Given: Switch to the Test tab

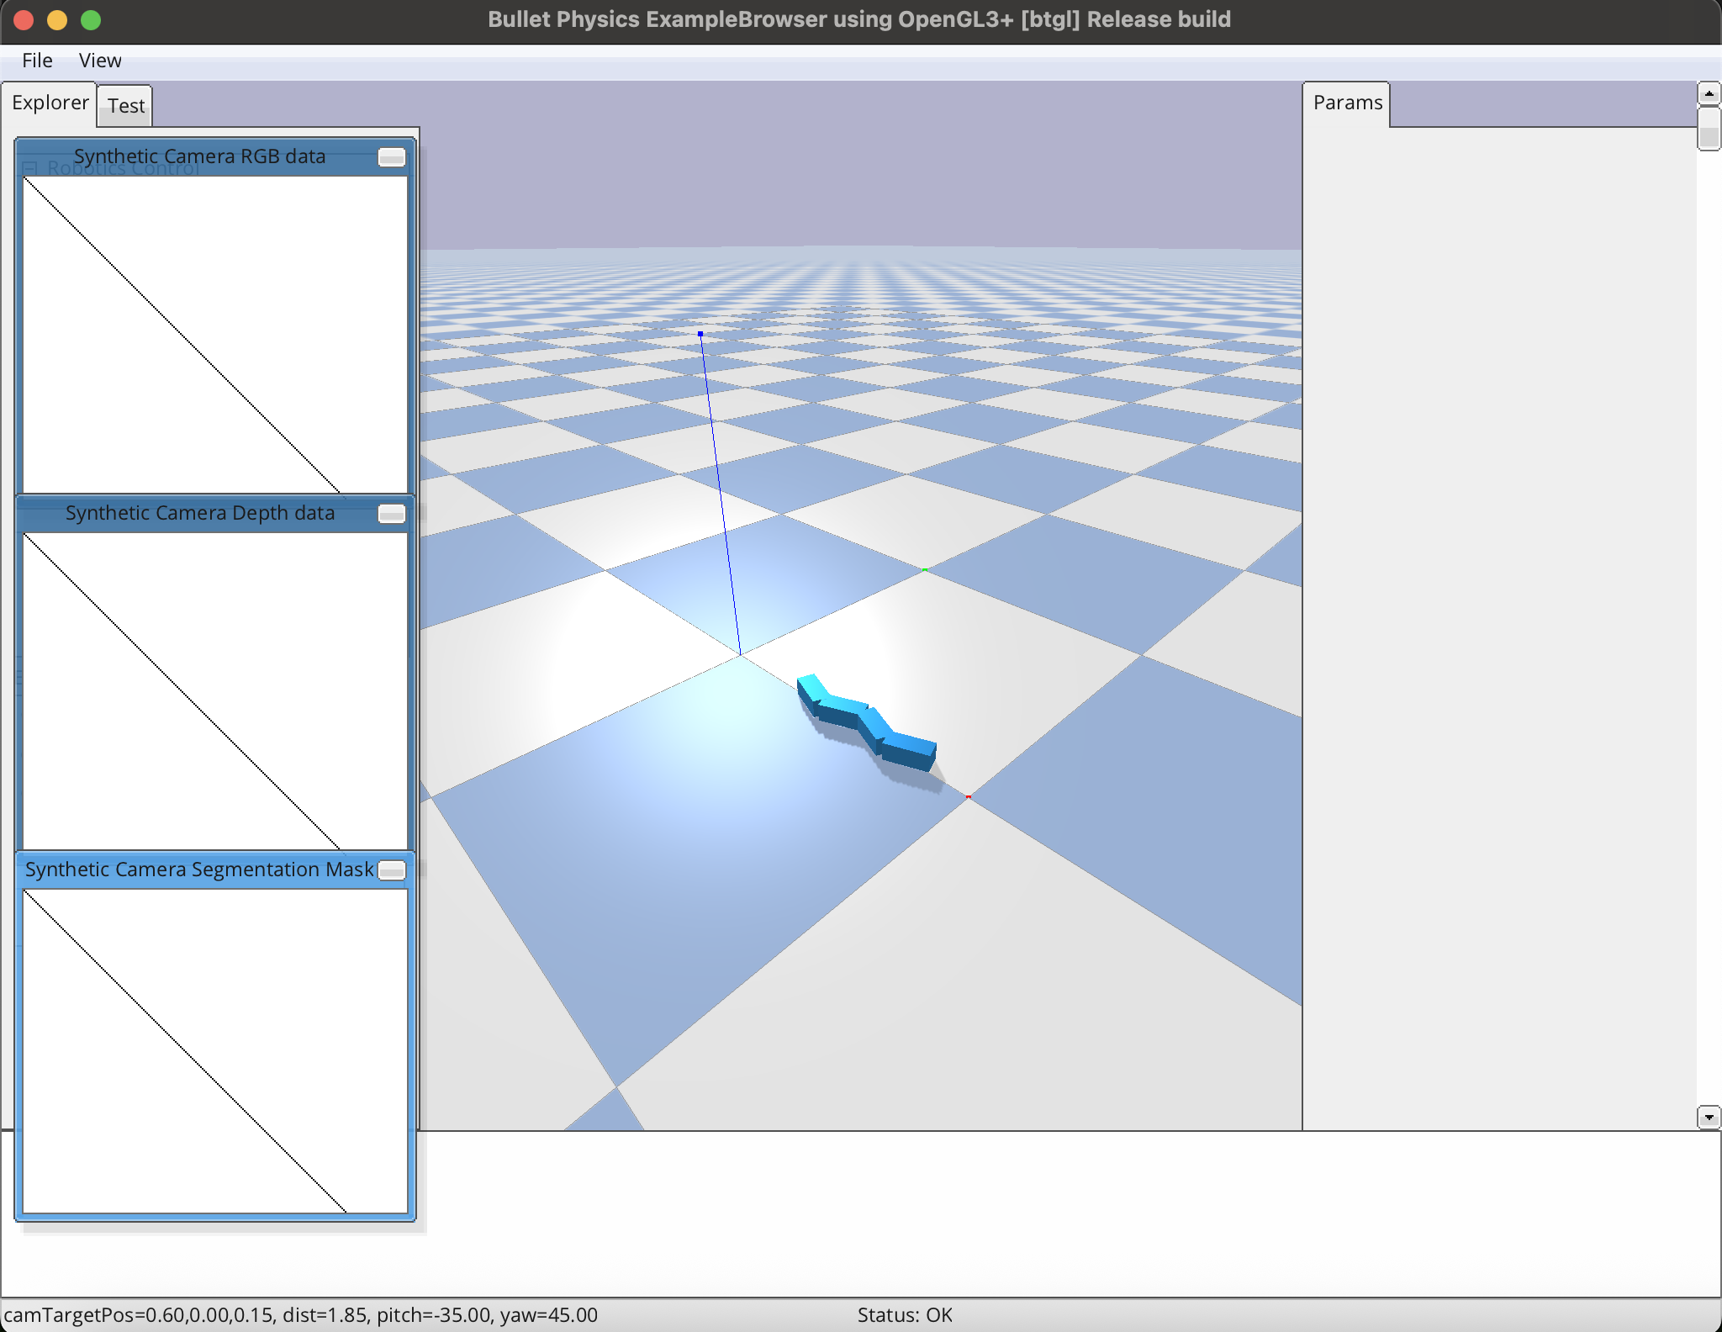Looking at the screenshot, I should pyautogui.click(x=124, y=105).
